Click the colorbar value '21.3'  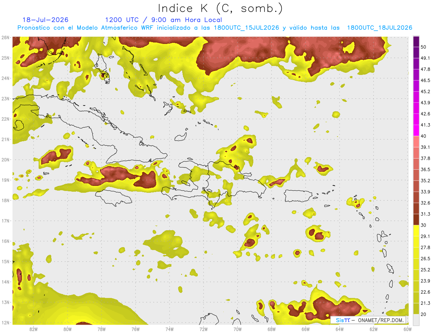[425, 303]
